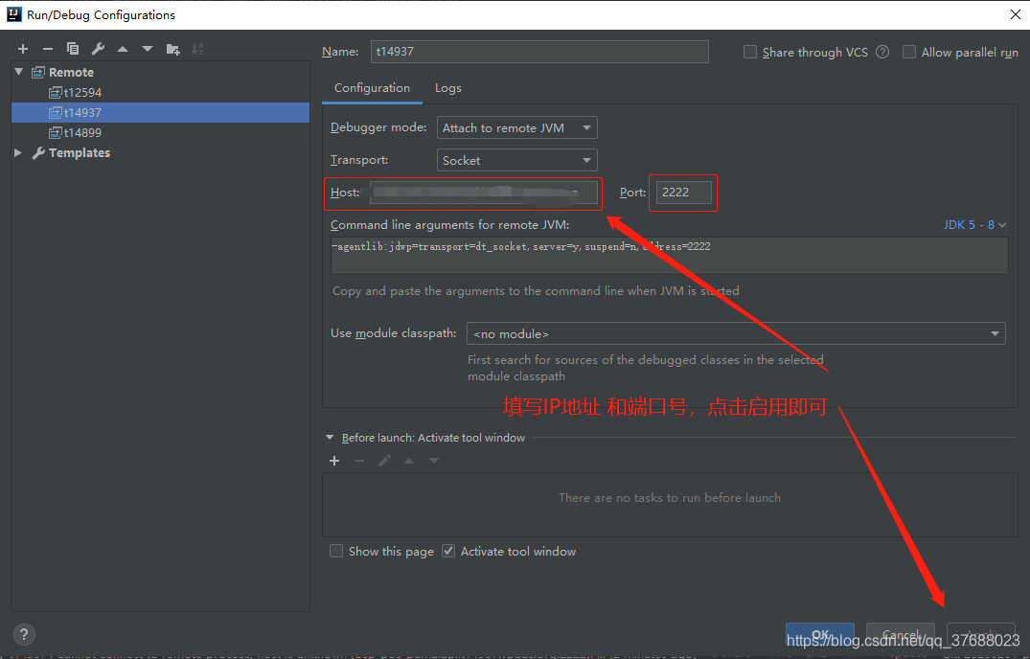
Task: Switch to the Configuration tab
Action: 372,88
